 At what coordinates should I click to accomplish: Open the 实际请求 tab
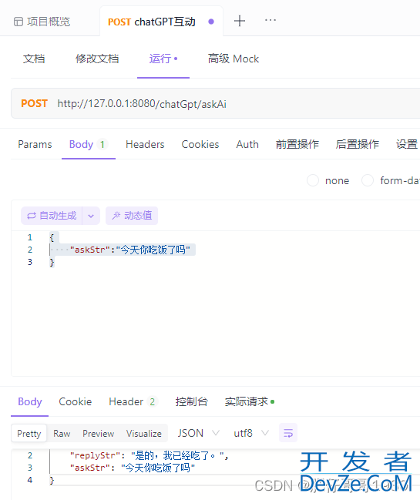point(250,401)
